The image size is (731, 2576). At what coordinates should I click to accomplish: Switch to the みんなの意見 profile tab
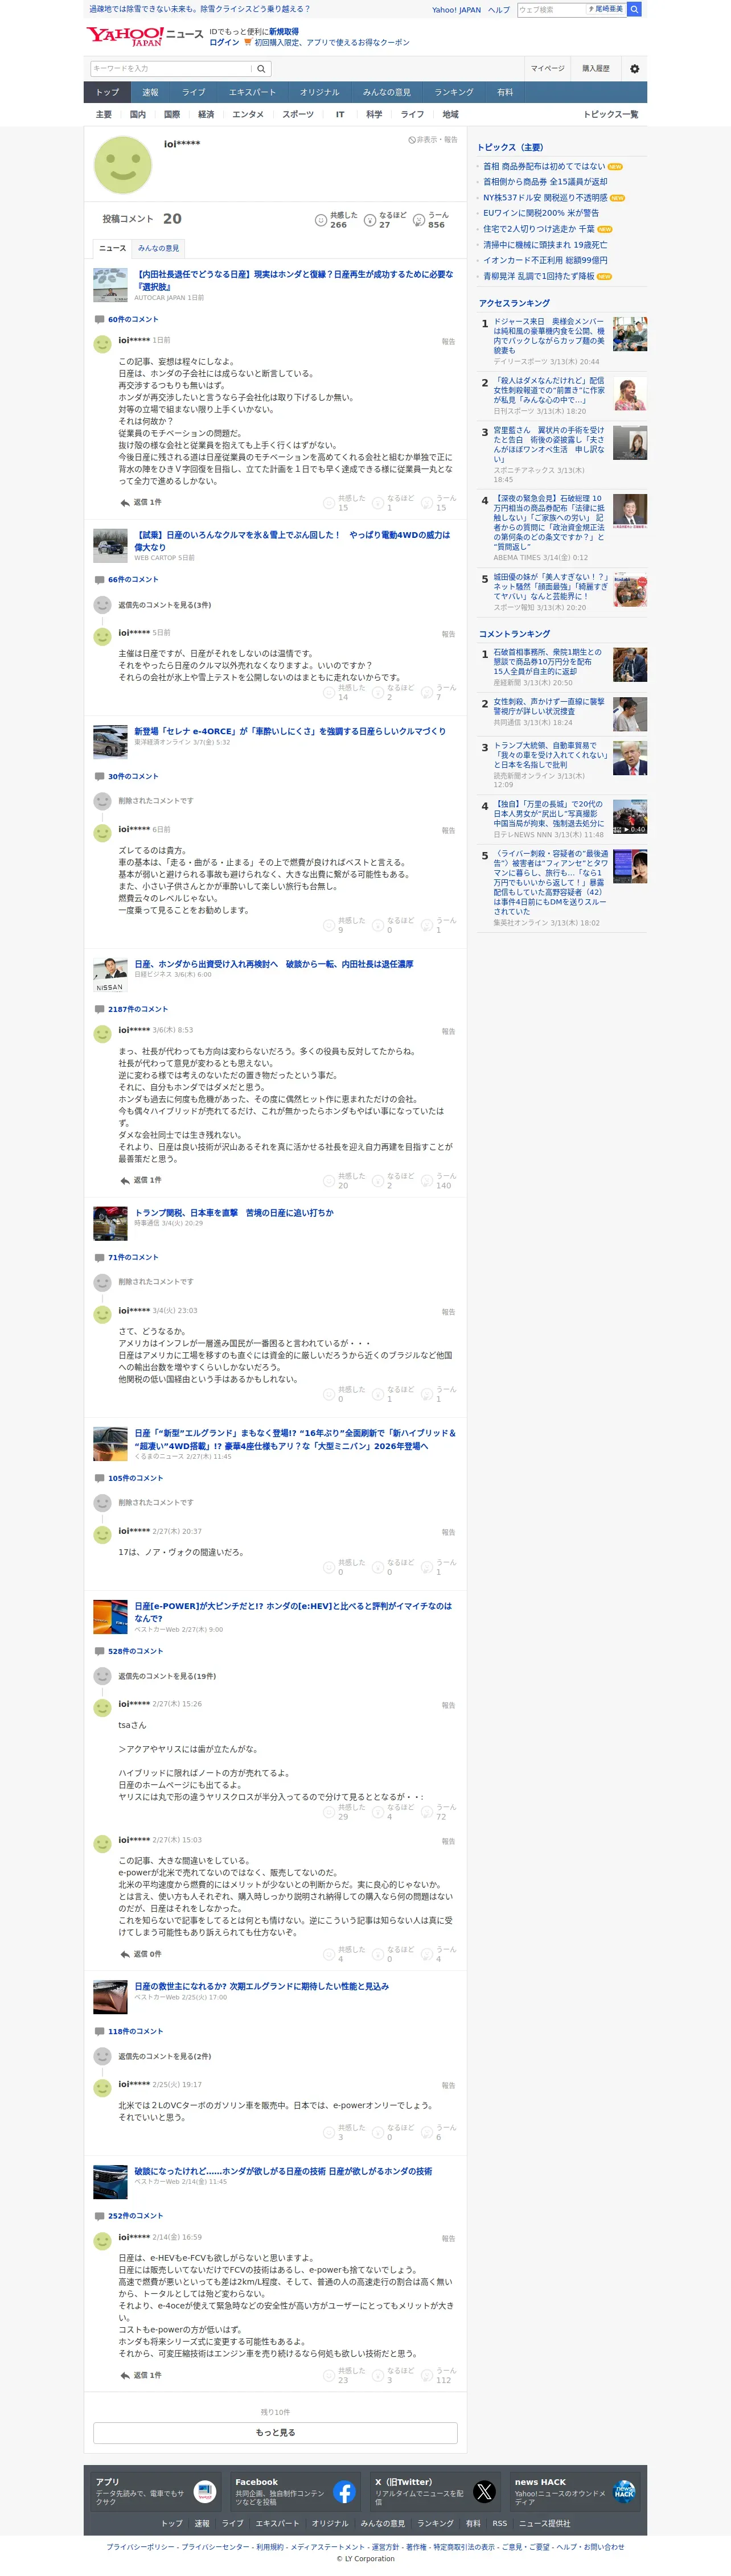pos(158,248)
